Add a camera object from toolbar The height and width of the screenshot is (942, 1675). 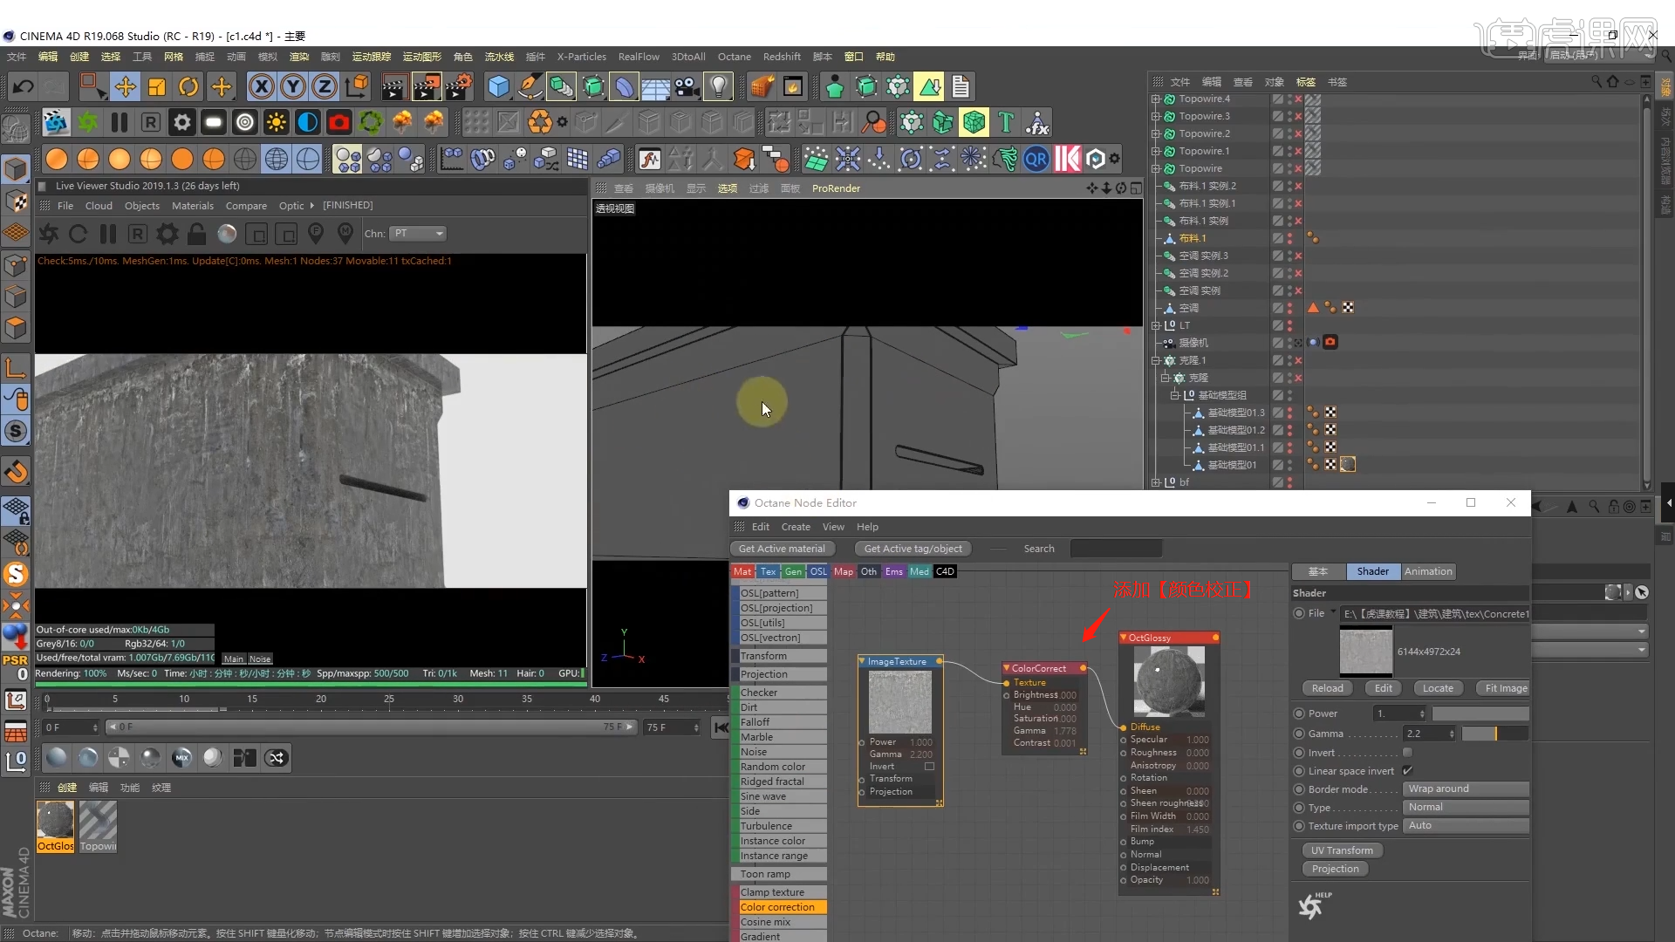(x=687, y=86)
